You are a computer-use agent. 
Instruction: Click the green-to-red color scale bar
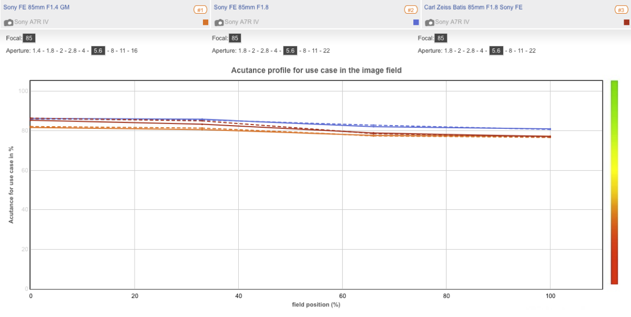[614, 182]
